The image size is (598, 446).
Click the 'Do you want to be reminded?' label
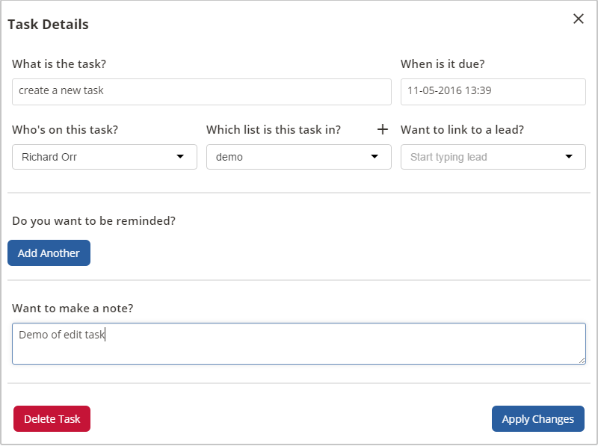click(x=94, y=221)
